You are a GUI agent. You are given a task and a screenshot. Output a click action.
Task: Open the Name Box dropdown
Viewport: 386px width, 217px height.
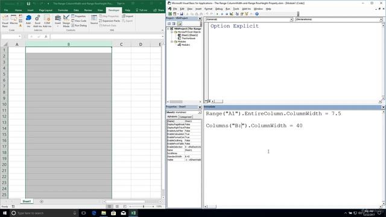pyautogui.click(x=19, y=36)
